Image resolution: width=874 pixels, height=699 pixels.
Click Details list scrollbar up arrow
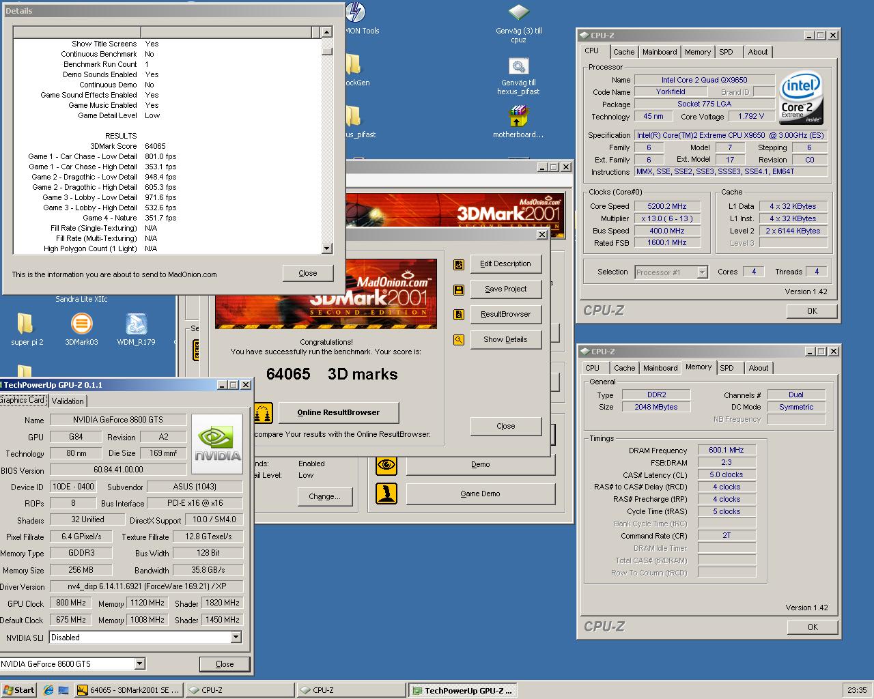click(x=326, y=32)
